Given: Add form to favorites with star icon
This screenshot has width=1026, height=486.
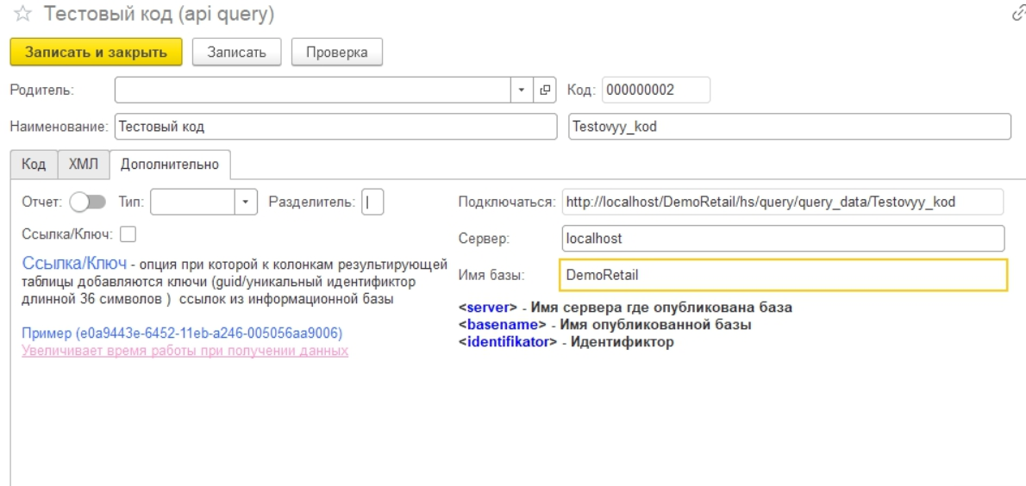Looking at the screenshot, I should pos(21,15).
